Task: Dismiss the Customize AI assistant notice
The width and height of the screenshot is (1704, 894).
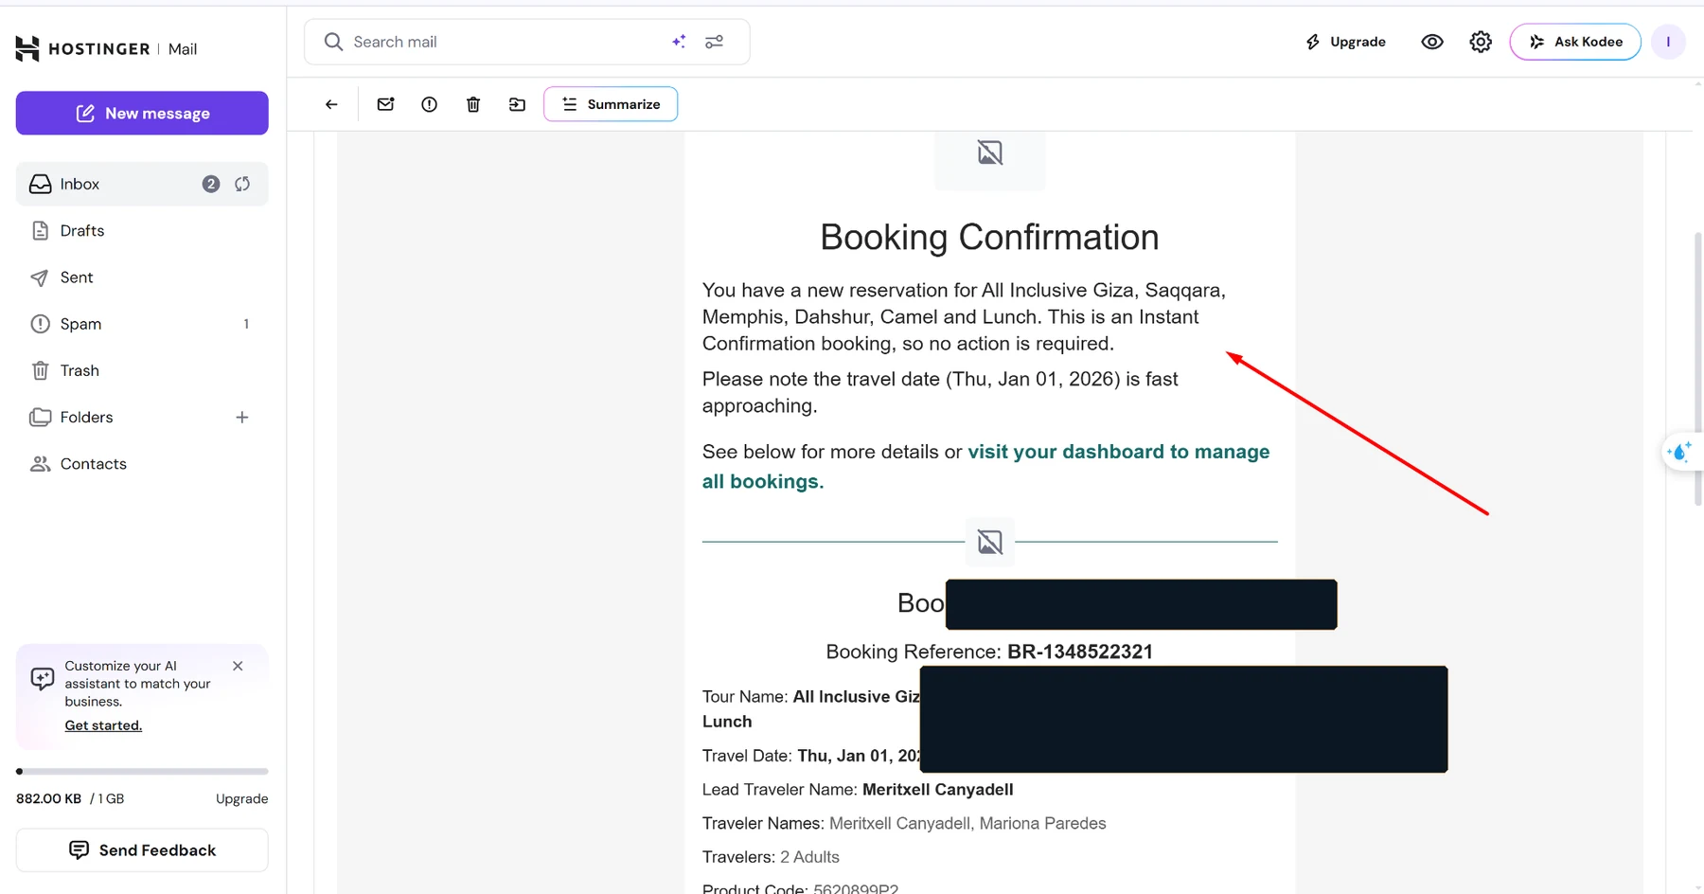Action: pos(238,666)
